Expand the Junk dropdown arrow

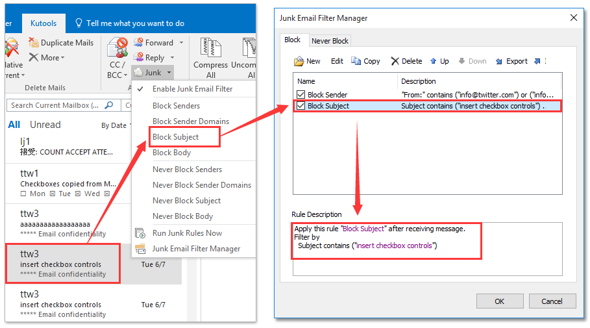point(169,72)
